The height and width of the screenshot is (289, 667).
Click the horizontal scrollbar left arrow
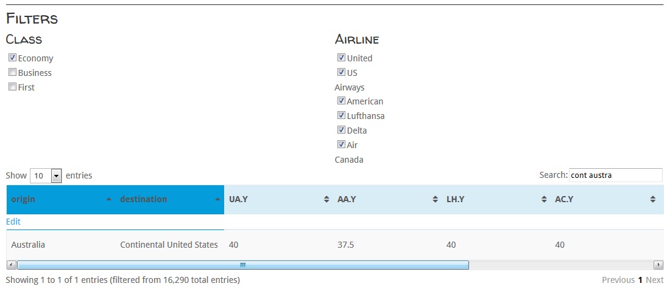[10, 265]
